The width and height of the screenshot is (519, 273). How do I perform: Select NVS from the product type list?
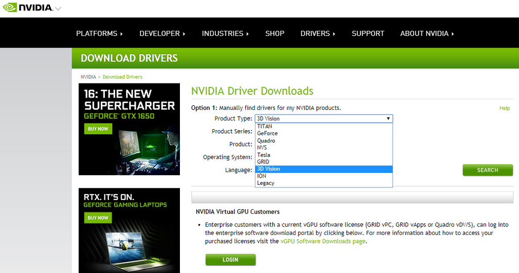point(324,147)
